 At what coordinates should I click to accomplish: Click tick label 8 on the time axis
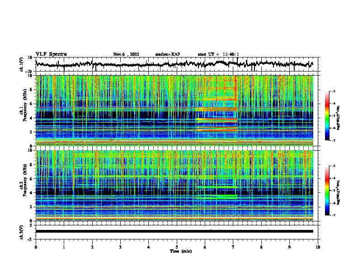[x=261, y=247]
